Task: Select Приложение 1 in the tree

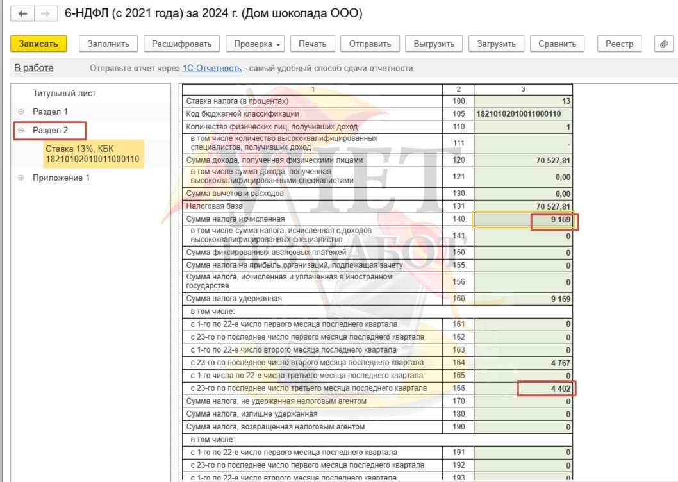Action: (x=61, y=178)
